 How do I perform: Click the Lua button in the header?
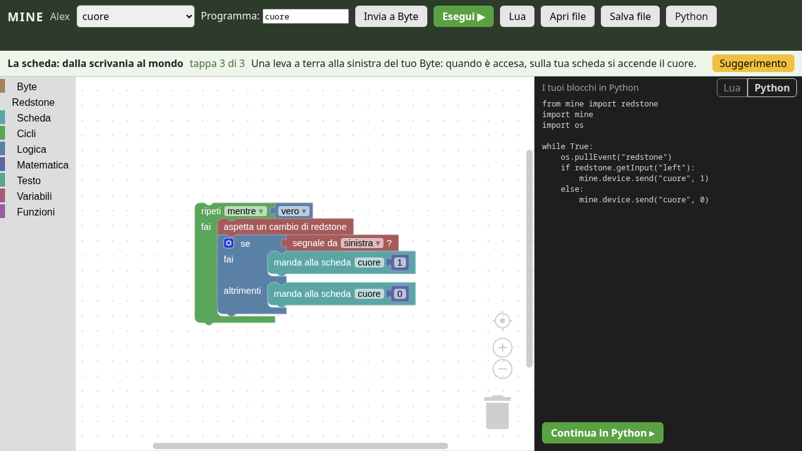[517, 16]
